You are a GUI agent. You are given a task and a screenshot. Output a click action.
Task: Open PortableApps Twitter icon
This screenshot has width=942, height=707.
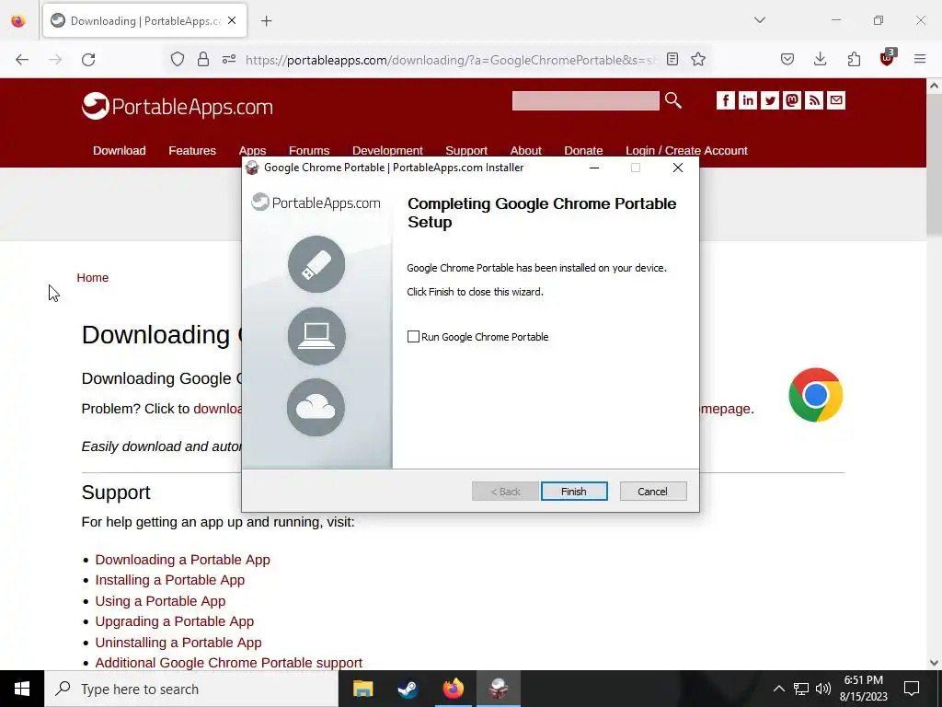tap(770, 100)
